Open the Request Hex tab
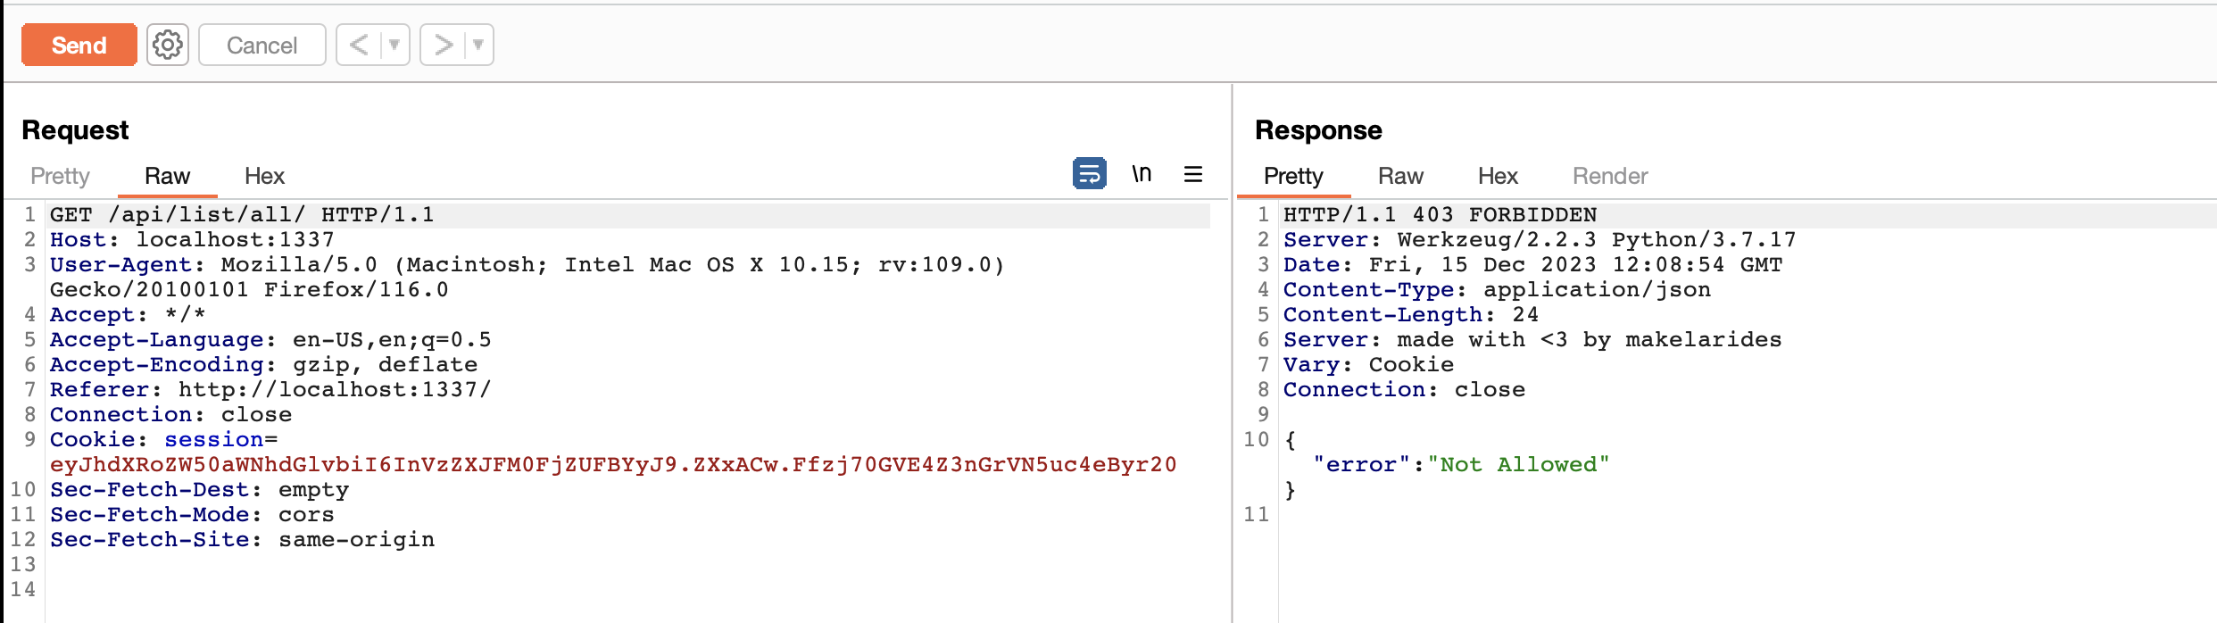The width and height of the screenshot is (2217, 623). pyautogui.click(x=264, y=176)
